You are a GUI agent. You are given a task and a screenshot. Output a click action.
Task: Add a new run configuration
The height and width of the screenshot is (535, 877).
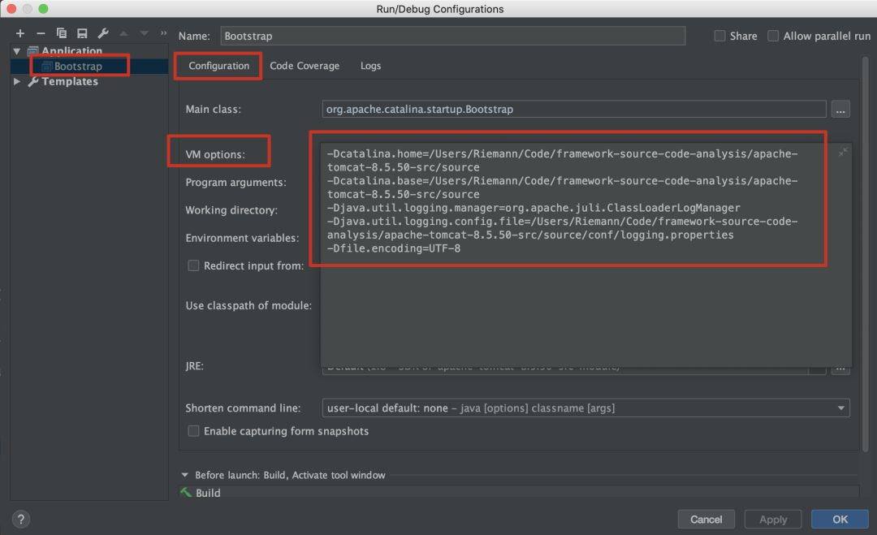point(20,33)
